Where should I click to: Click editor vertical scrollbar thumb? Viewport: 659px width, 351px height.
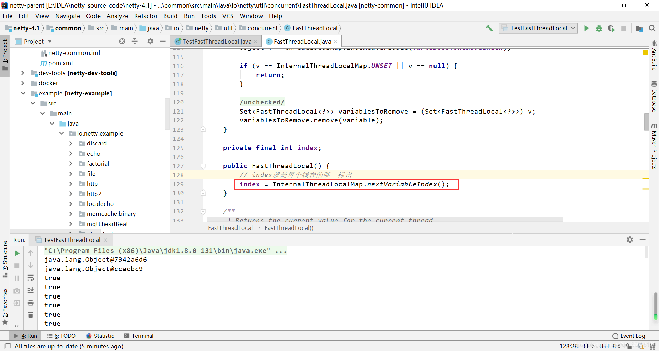[647, 122]
